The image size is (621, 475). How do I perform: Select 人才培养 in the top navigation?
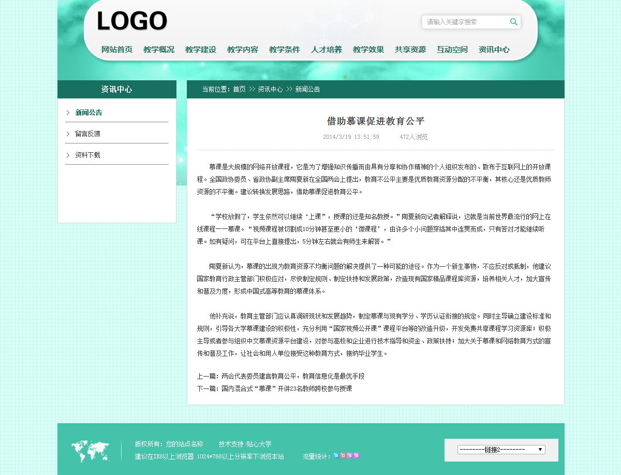click(327, 50)
